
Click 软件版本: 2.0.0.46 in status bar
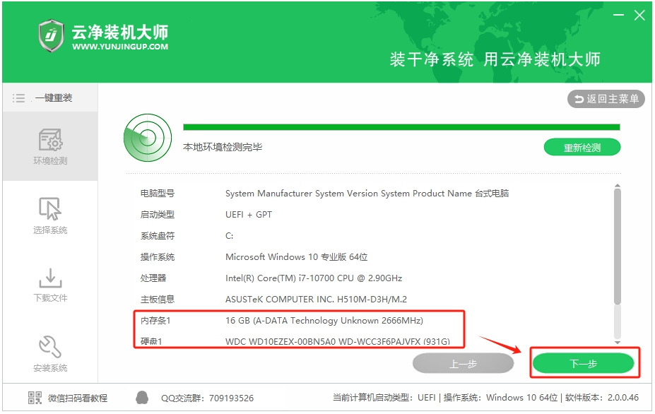click(602, 398)
